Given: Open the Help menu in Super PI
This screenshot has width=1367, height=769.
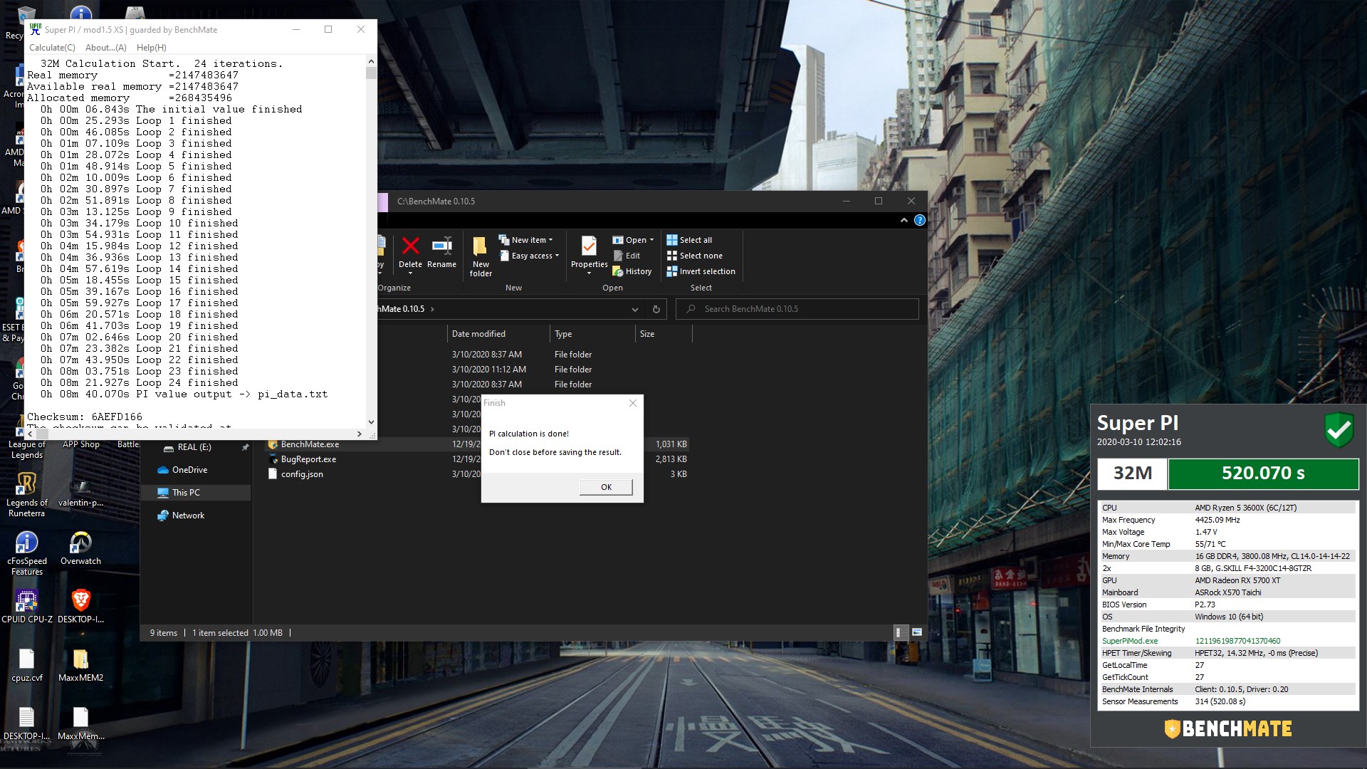Looking at the screenshot, I should (x=151, y=48).
